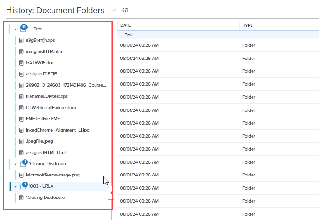Sort by the TYPE column header
Viewport: 319px width, 220px height.
click(248, 25)
